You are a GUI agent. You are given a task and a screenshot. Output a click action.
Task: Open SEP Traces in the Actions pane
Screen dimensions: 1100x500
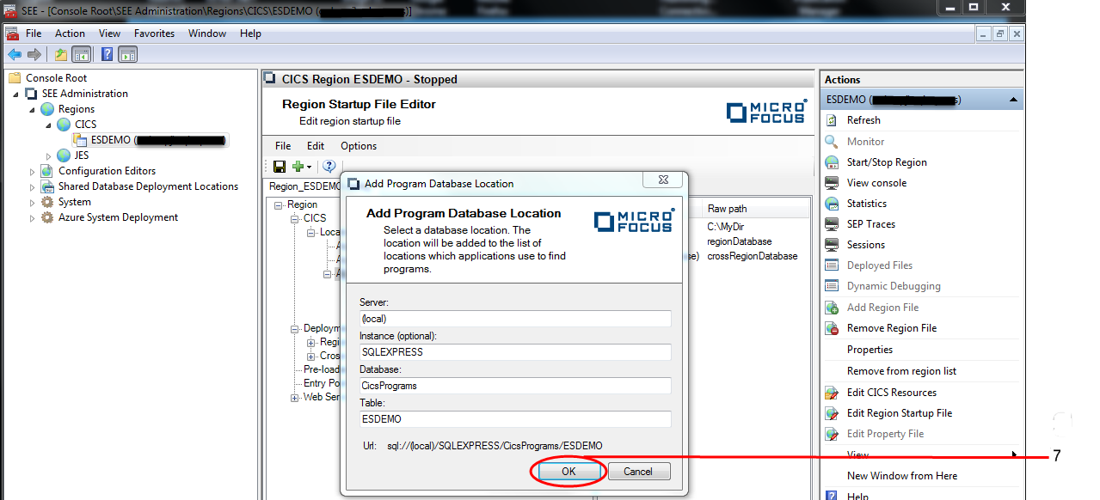point(871,224)
